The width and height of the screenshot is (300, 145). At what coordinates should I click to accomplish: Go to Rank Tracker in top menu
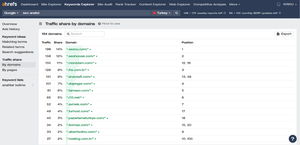tap(126, 4)
